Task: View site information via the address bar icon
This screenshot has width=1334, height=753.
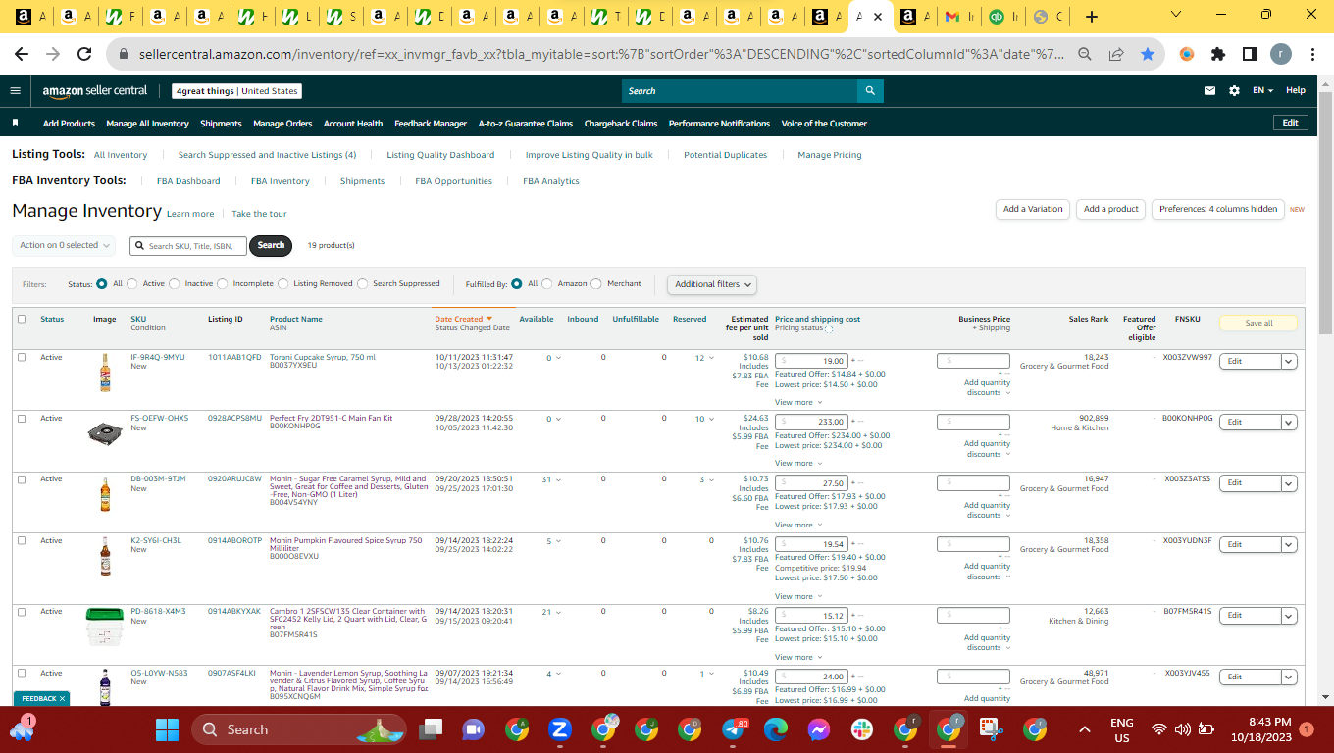Action: (x=124, y=54)
